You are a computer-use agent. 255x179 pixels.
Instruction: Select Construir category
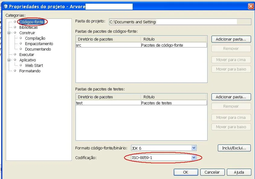(27, 33)
